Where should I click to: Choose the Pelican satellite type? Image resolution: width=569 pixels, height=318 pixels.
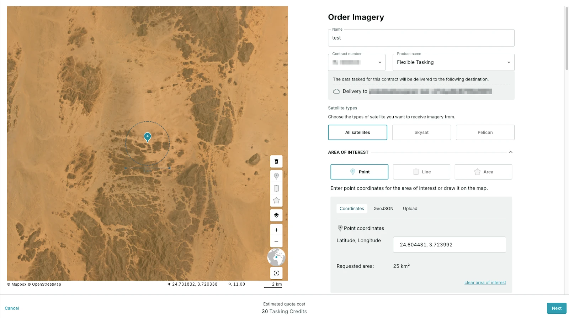pos(485,132)
